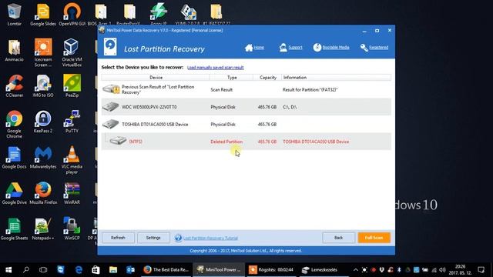Open WinRAR desktop shortcut
This screenshot has width=493, height=277.
(72, 193)
